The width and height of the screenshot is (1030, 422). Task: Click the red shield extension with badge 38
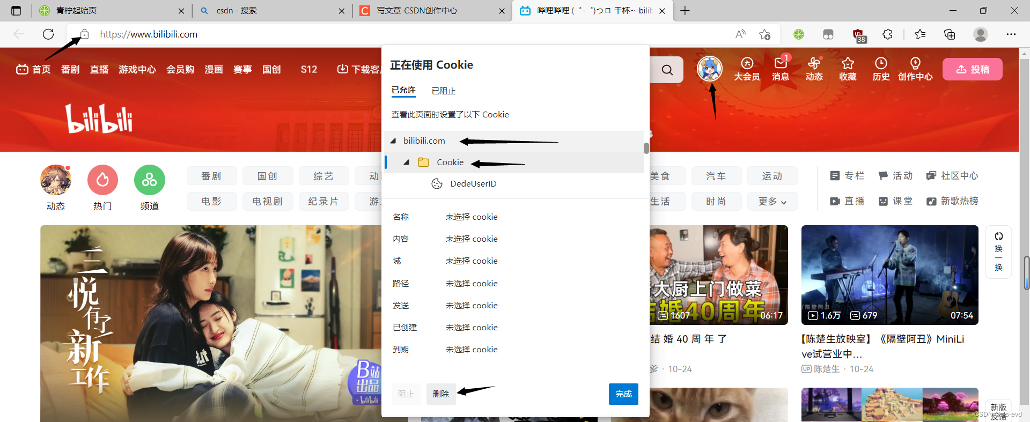pos(859,35)
